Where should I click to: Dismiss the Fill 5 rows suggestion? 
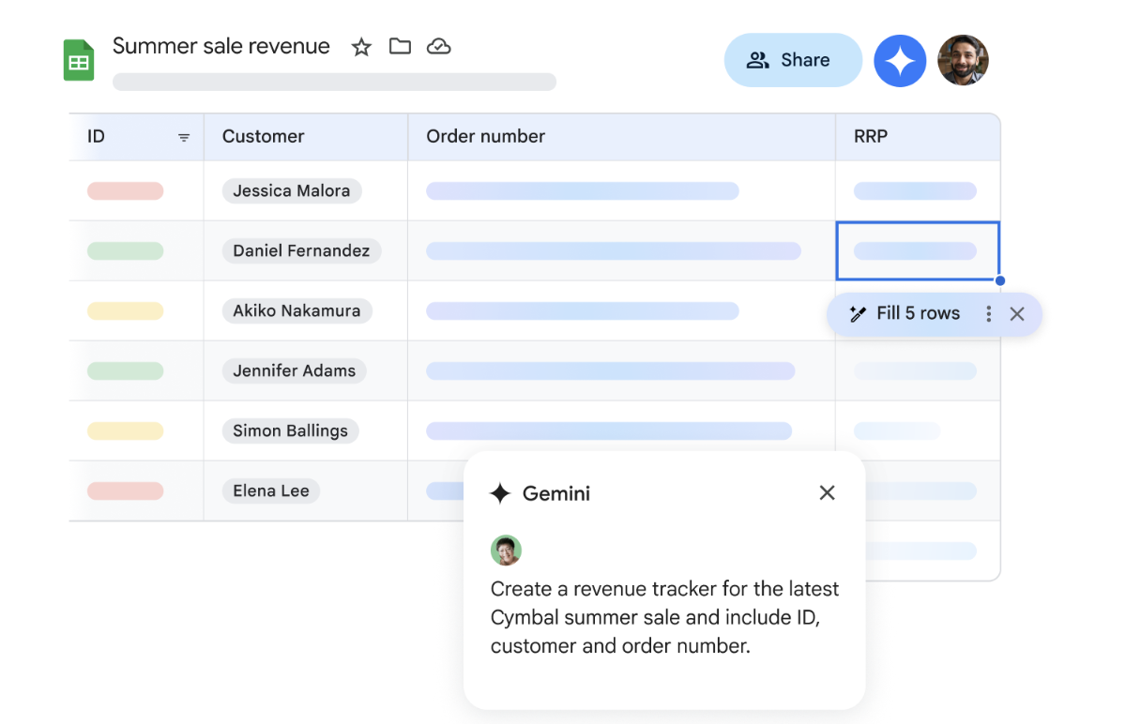point(1017,314)
